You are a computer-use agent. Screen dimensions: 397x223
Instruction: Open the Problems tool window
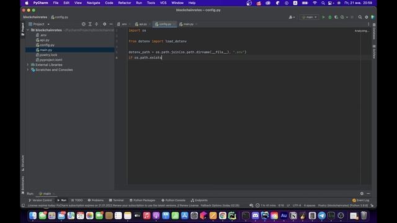pos(96,200)
